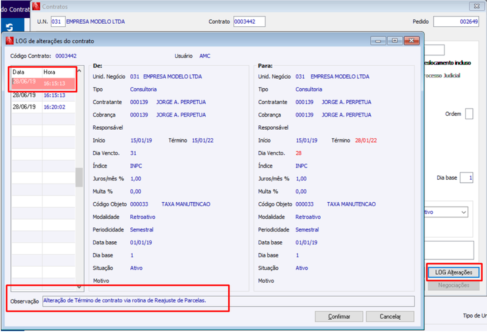The height and width of the screenshot is (332, 487).
Task: Click the Contratos window app icon
Action: tap(37, 6)
